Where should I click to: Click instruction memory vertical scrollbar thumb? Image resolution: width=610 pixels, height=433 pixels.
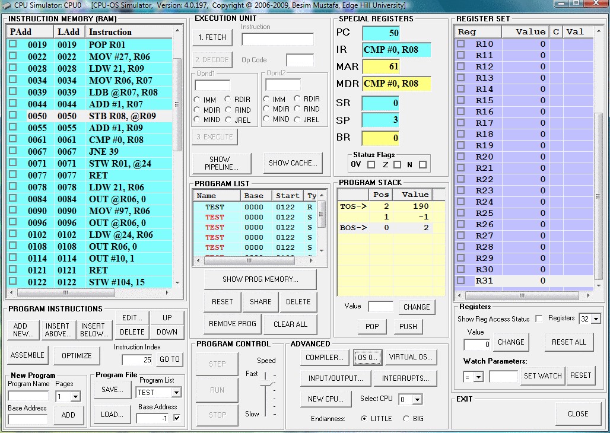177,104
